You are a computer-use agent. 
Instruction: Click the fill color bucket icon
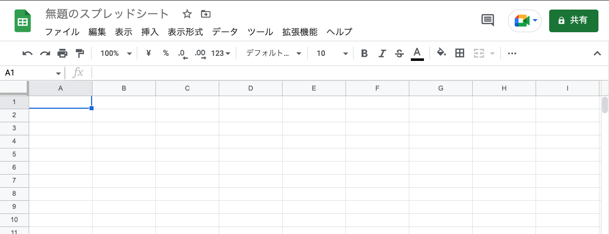[441, 53]
